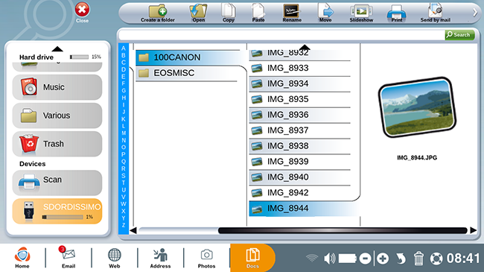The image size is (484, 272).
Task: Select file IMG_8935
Action: (x=300, y=100)
